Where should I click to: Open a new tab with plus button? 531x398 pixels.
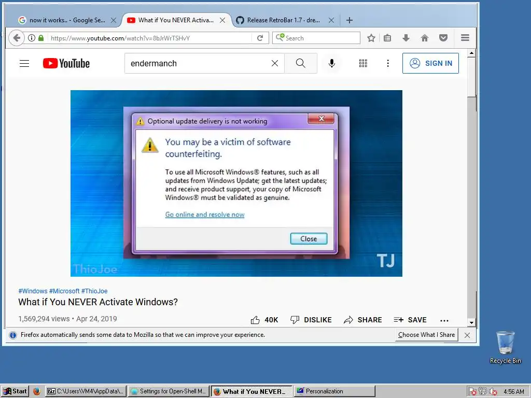350,20
